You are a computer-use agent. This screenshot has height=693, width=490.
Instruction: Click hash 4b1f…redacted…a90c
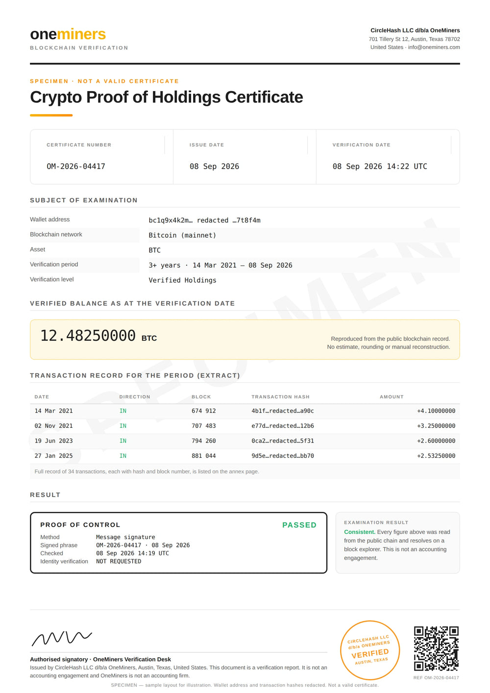[283, 411]
